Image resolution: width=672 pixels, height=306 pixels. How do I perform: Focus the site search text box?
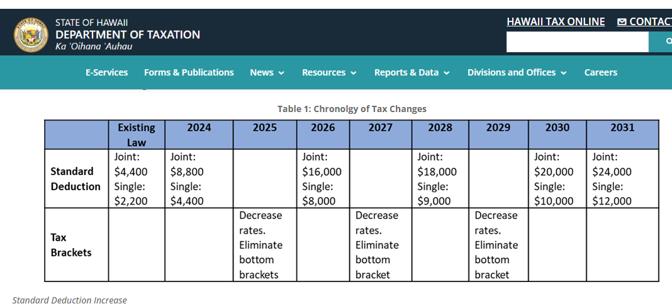click(x=577, y=42)
